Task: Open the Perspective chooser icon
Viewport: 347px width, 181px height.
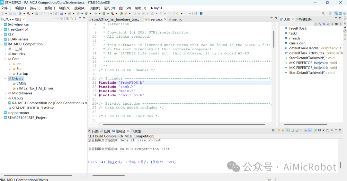Action: 330,14
